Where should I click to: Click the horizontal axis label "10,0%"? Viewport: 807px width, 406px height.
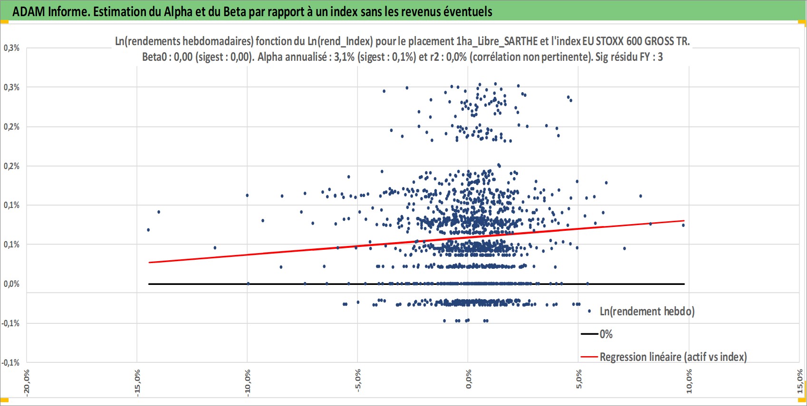689,381
